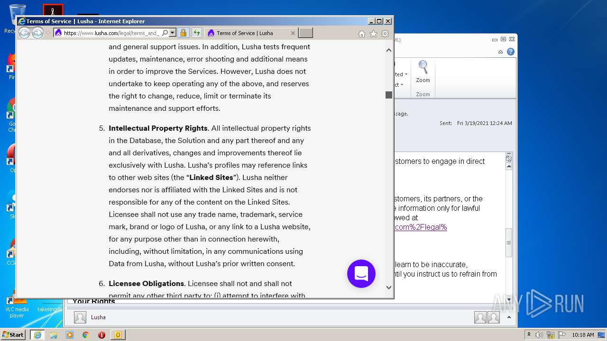This screenshot has width=607, height=341.
Task: Open the volume control tray icon
Action: (x=539, y=335)
